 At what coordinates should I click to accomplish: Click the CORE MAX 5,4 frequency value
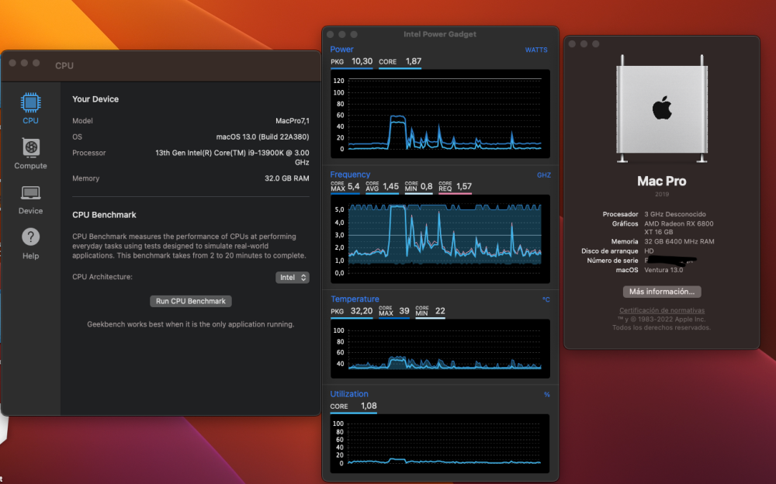tap(345, 187)
